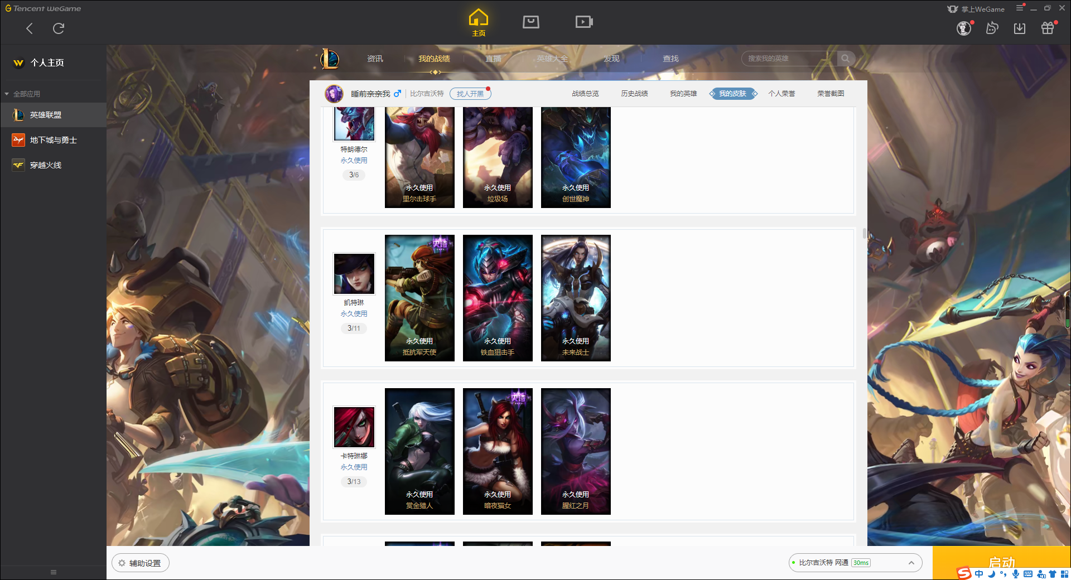Screen dimensions: 1071x580
Task: Open the gift box icon
Action: click(x=1048, y=28)
